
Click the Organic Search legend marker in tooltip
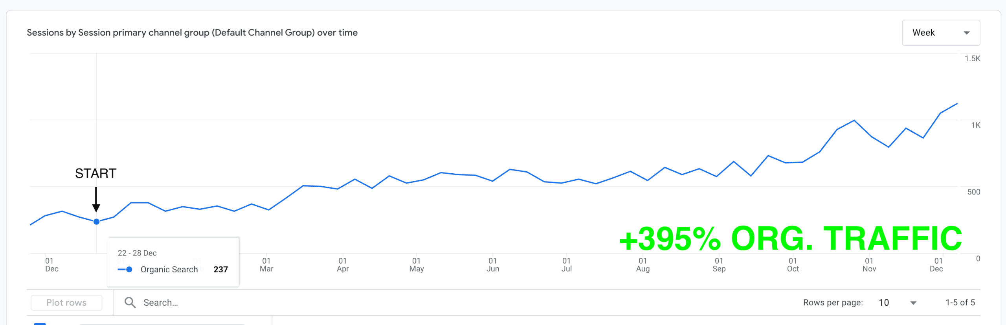[125, 270]
